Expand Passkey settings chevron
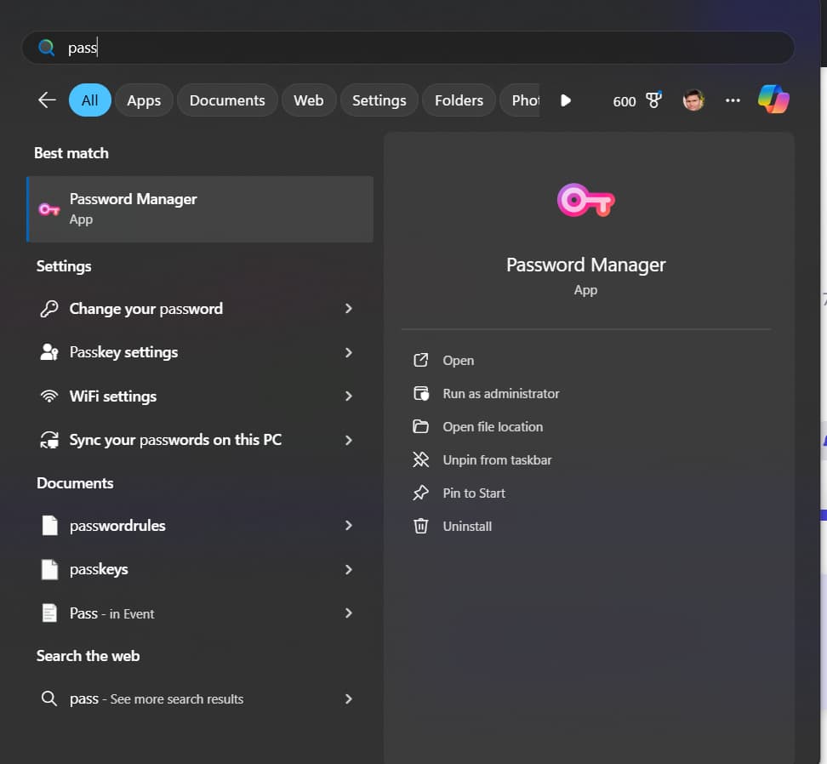This screenshot has width=827, height=764. [x=349, y=352]
